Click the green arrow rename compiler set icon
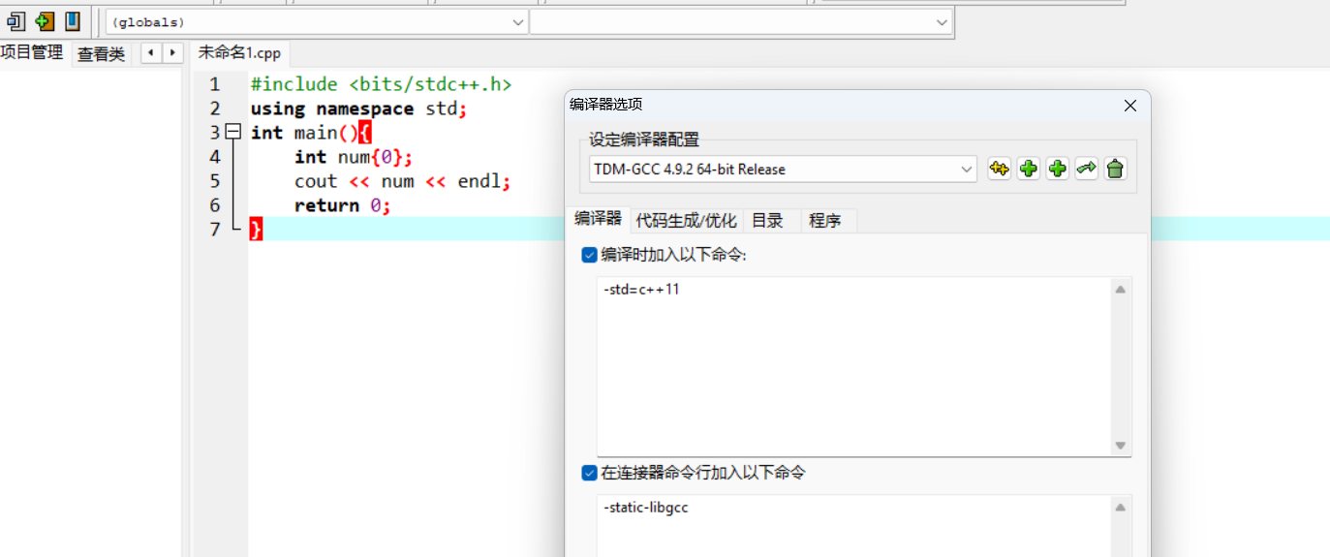This screenshot has height=557, width=1330. 1086,169
